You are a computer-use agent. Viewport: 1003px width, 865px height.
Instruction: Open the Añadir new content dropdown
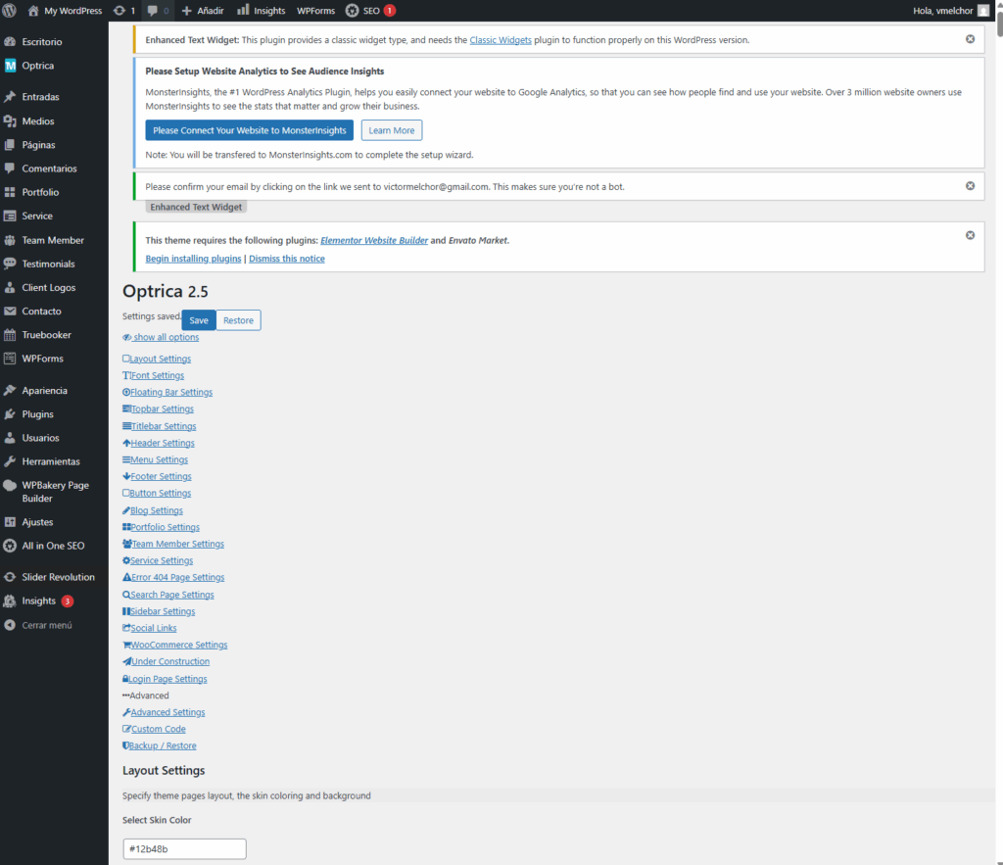pyautogui.click(x=203, y=10)
